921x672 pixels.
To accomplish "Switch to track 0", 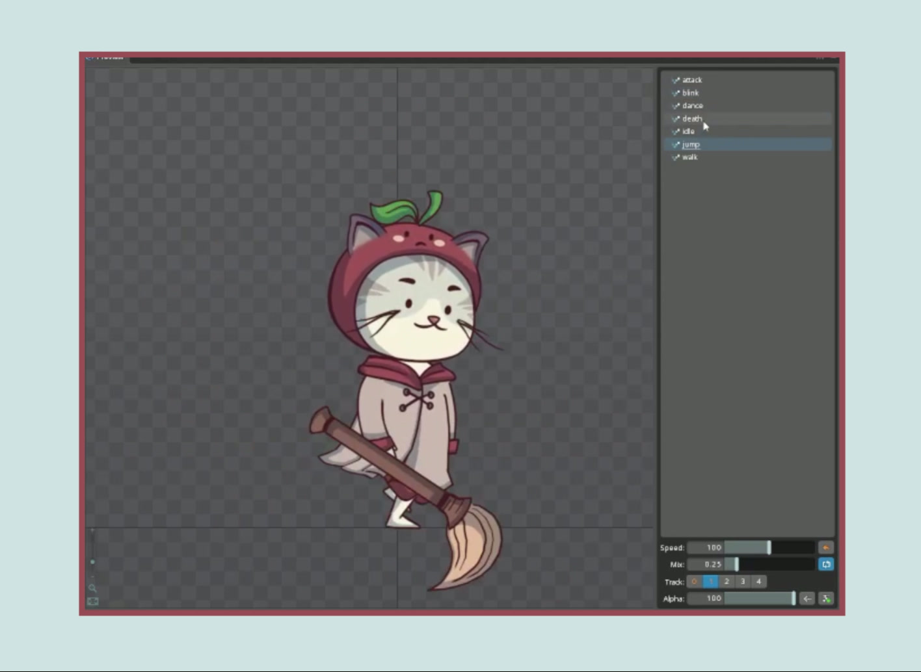I will coord(695,582).
